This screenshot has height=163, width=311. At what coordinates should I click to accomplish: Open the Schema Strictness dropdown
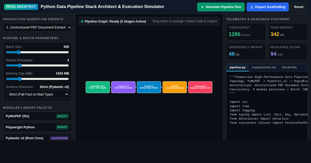coord(37,94)
